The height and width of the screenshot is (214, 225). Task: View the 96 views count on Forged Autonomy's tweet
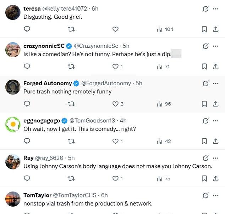pos(164,104)
